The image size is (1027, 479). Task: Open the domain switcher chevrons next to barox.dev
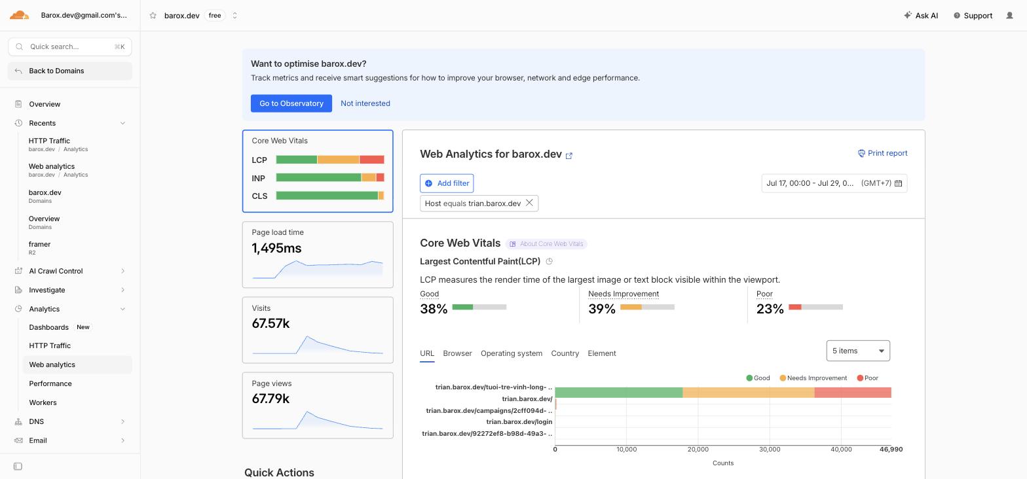coord(234,16)
